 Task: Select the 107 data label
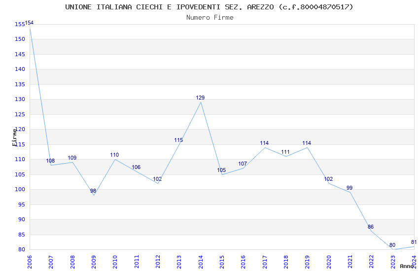(243, 164)
